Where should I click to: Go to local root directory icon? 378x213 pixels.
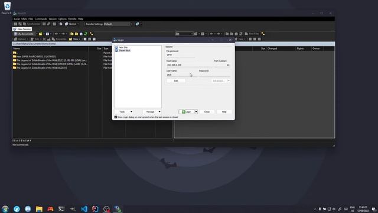(x=76, y=34)
